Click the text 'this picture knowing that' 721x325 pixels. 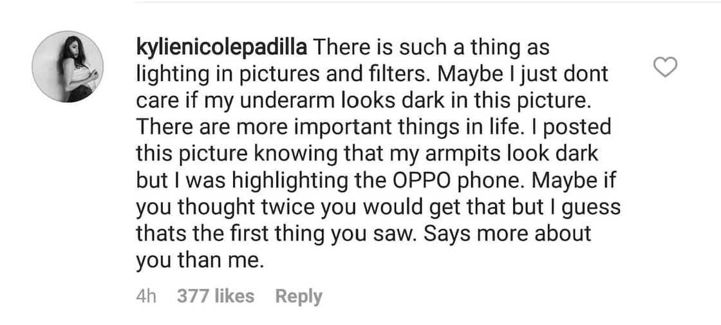(249, 154)
